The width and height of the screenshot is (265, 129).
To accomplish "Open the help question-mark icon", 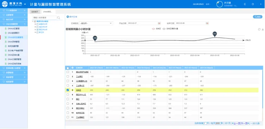I will [x=253, y=4].
